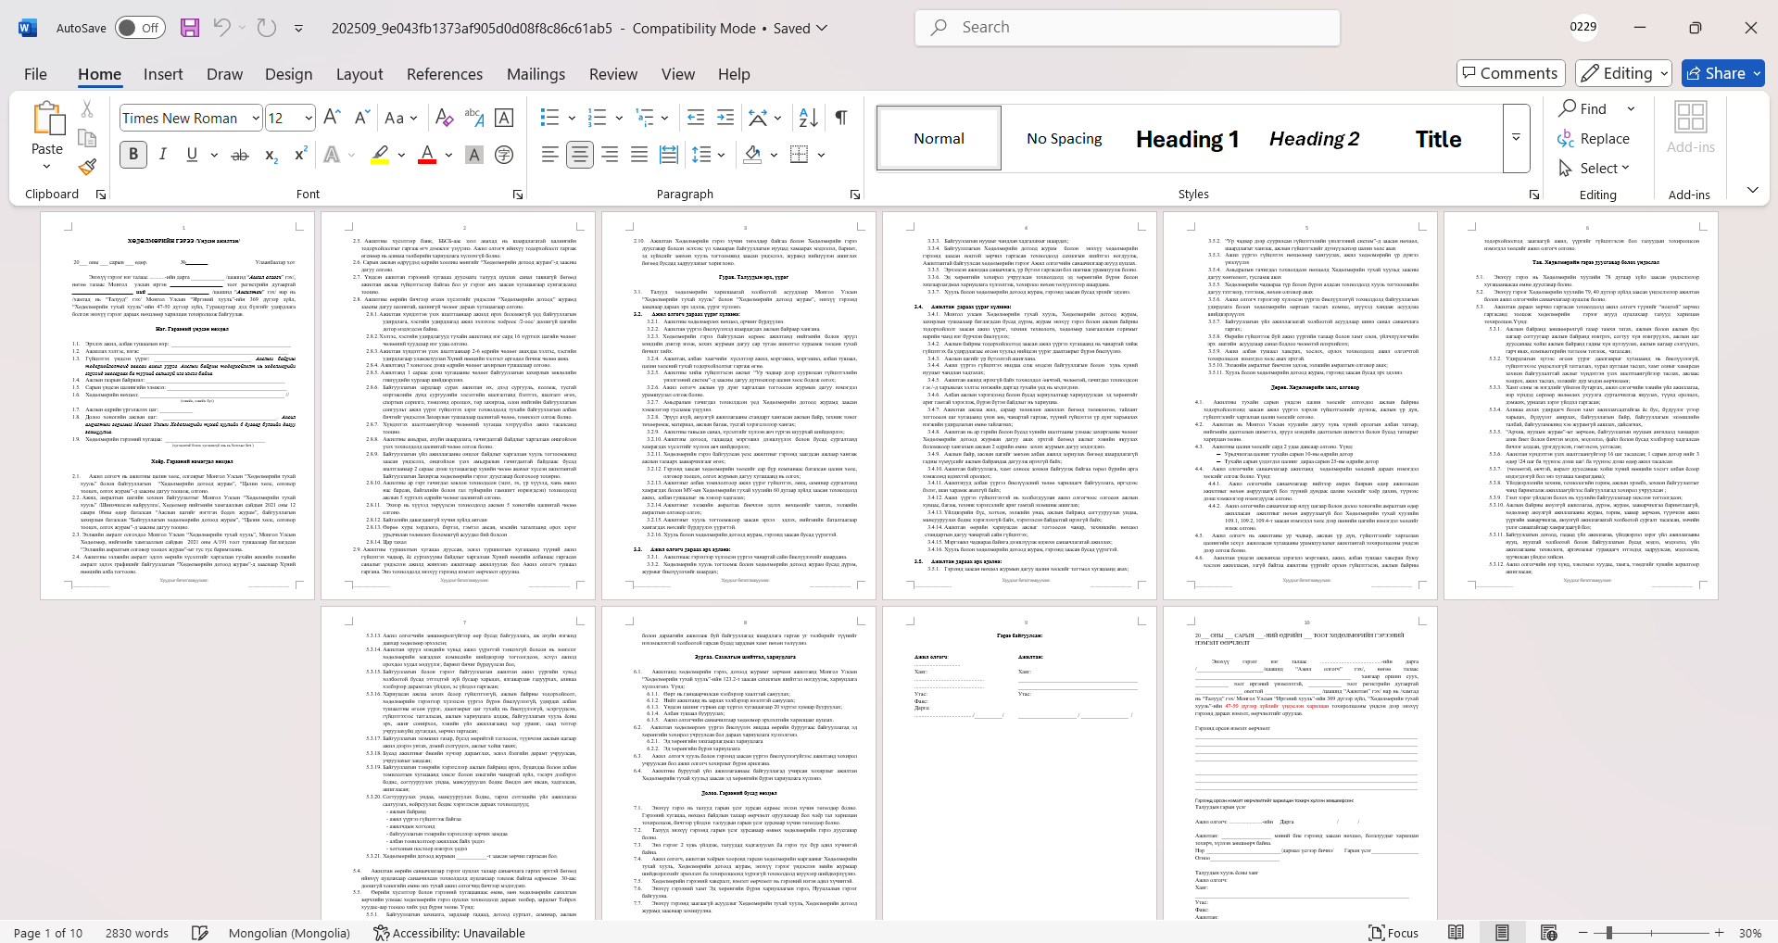Apply Heading 1 style

click(1187, 139)
